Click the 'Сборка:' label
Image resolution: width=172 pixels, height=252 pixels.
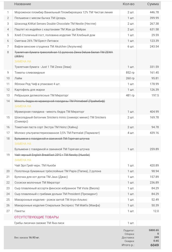[129, 234]
